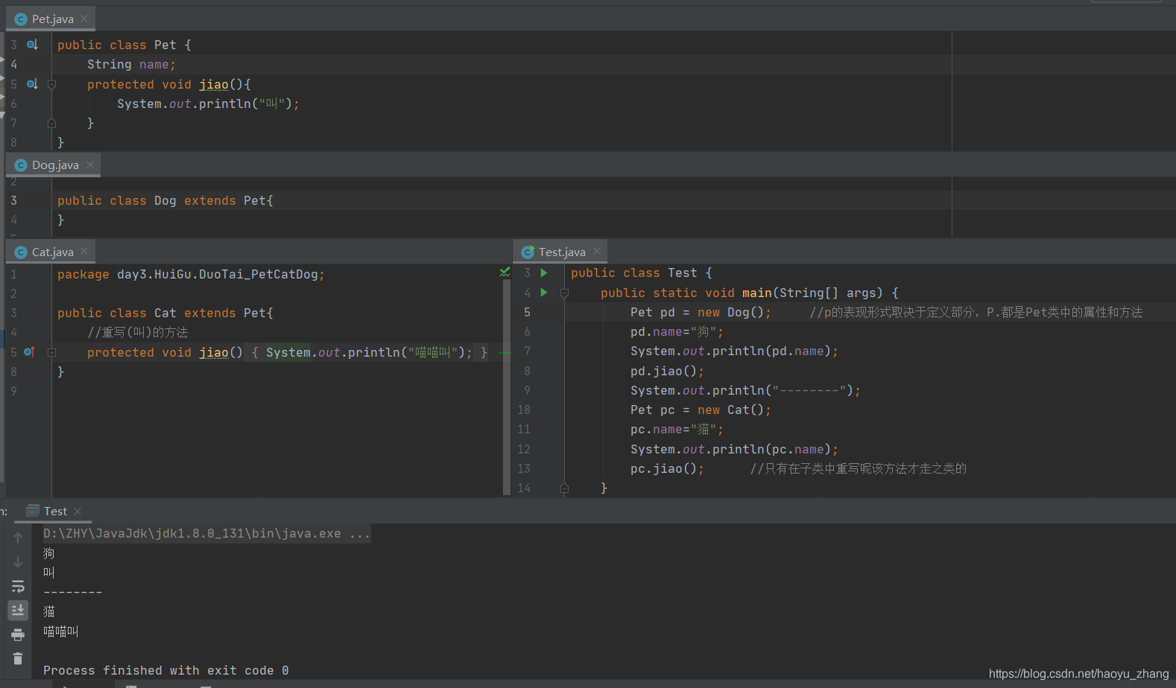Select the Test run console tab
This screenshot has width=1176, height=688.
[55, 512]
